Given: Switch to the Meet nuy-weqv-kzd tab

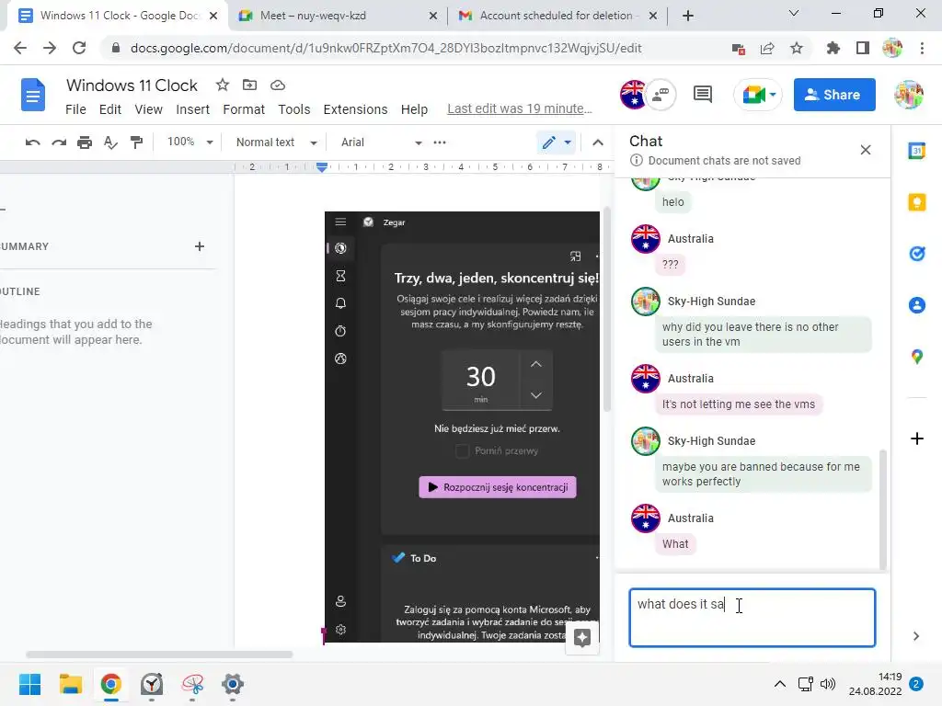Looking at the screenshot, I should point(339,16).
